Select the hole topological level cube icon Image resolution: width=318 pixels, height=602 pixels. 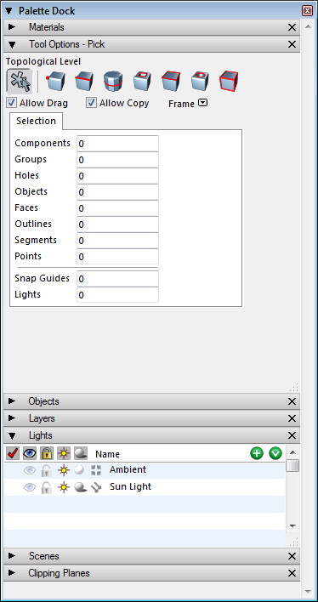coord(142,81)
